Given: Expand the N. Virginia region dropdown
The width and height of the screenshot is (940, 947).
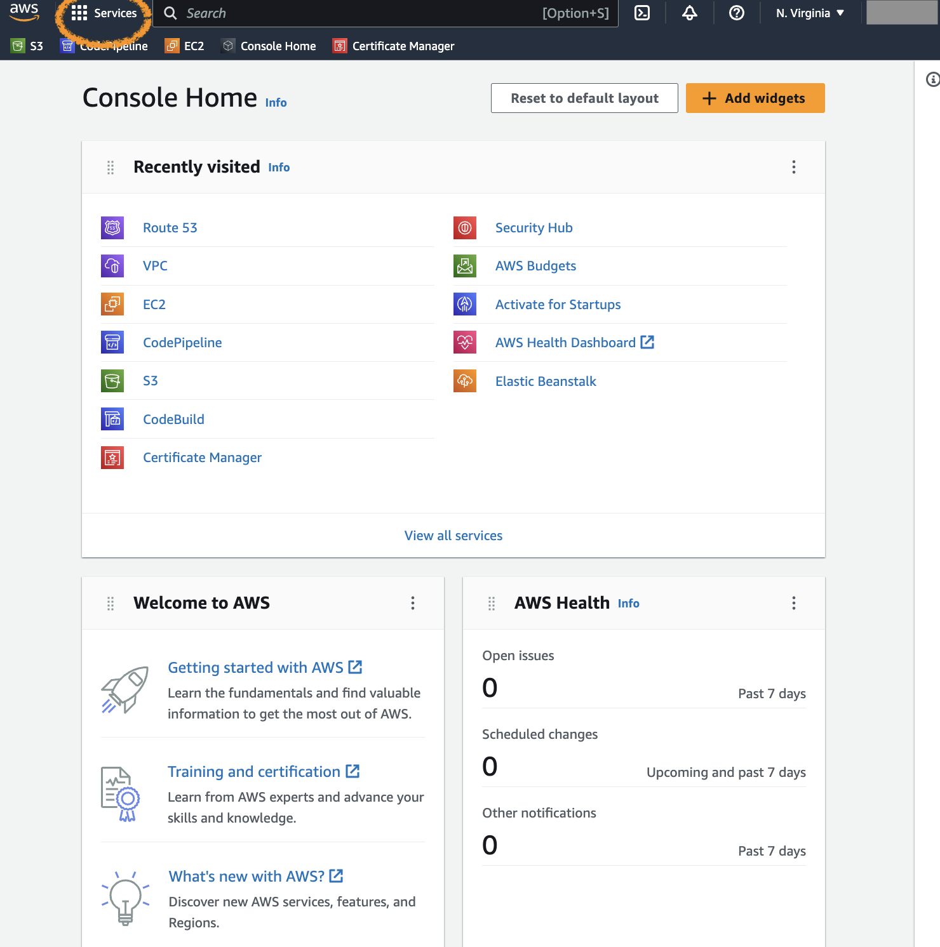Looking at the screenshot, I should point(810,13).
